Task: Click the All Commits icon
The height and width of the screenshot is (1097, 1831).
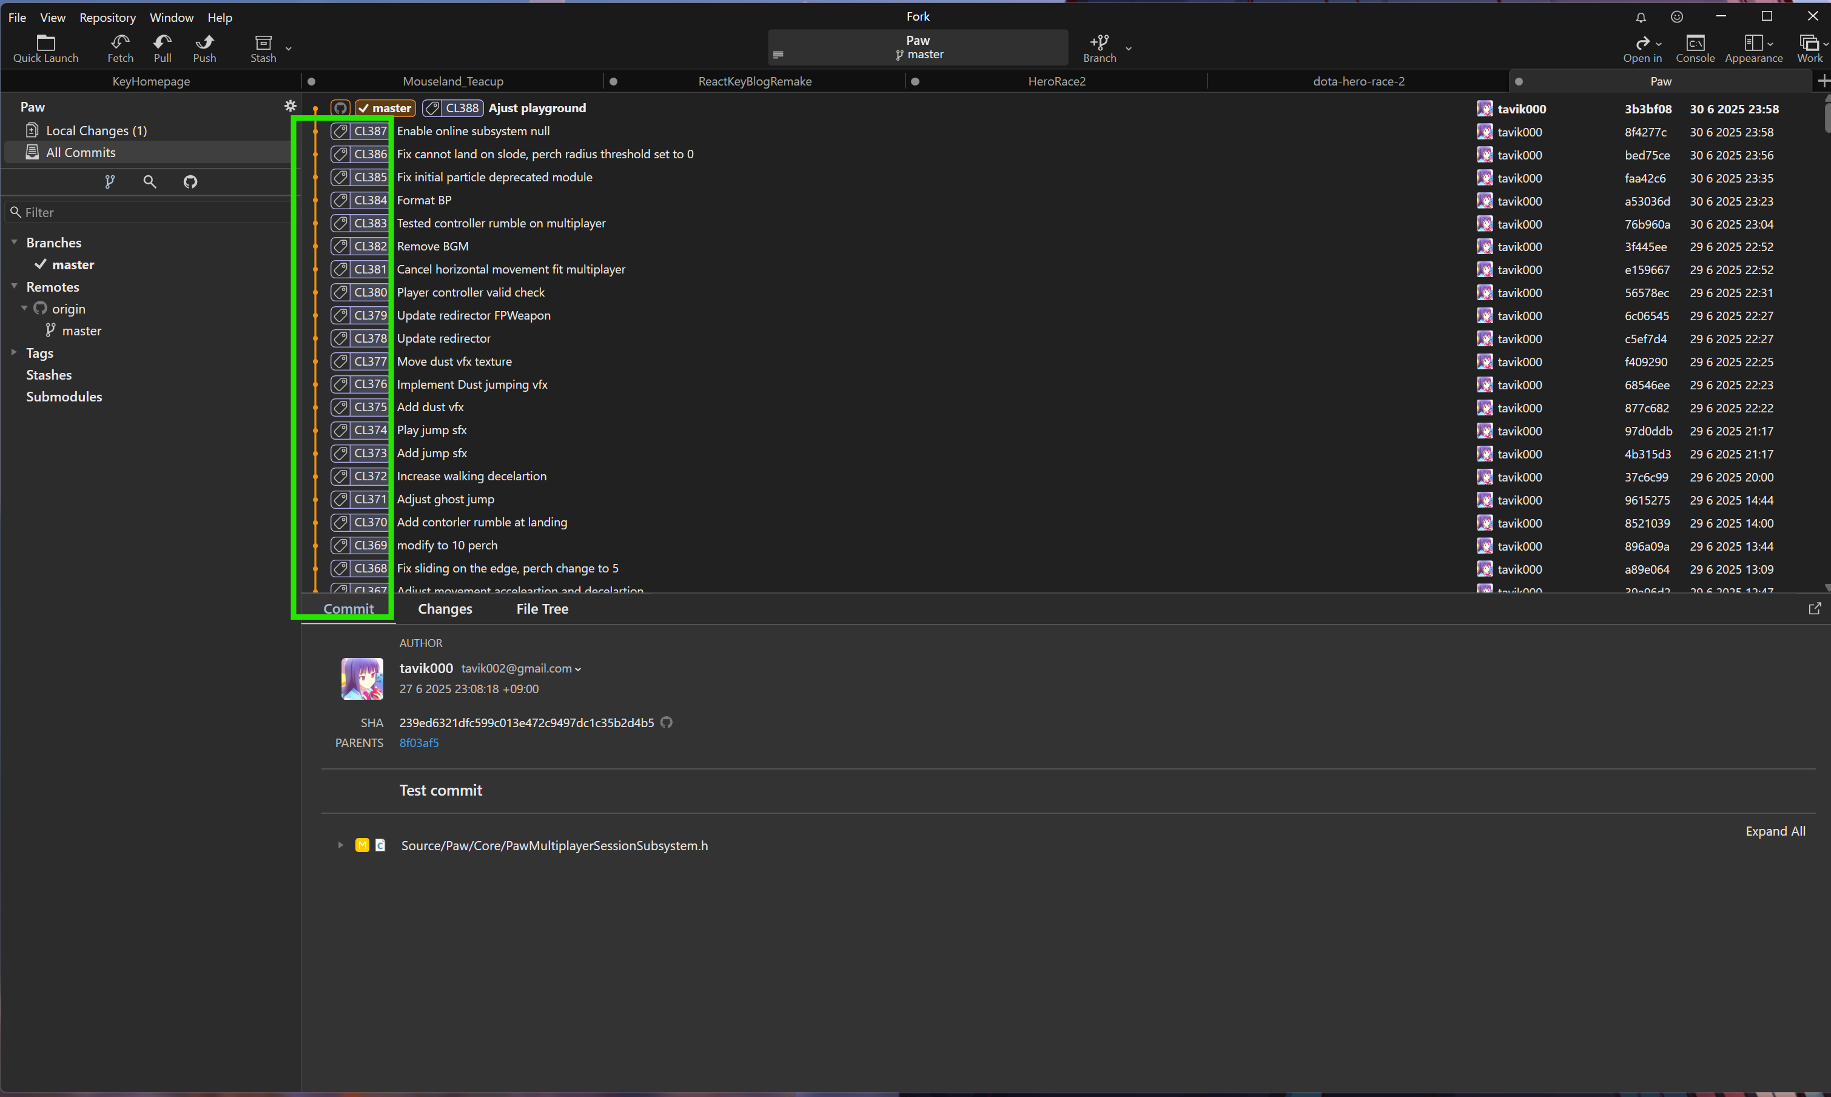Action: click(32, 152)
